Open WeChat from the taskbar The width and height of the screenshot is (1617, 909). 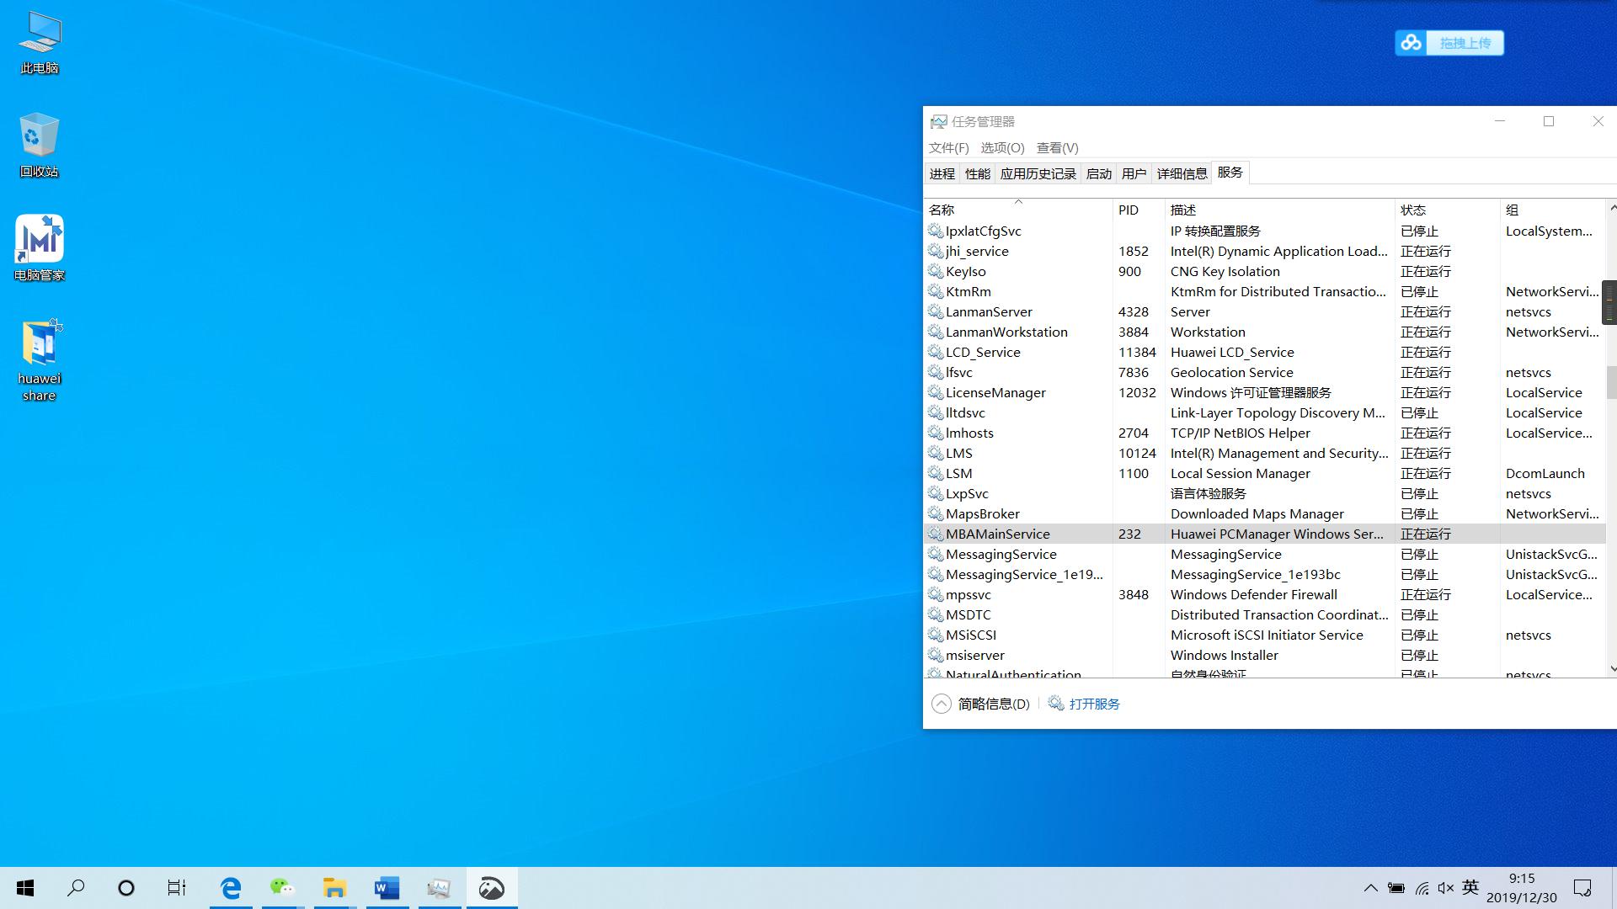[282, 888]
